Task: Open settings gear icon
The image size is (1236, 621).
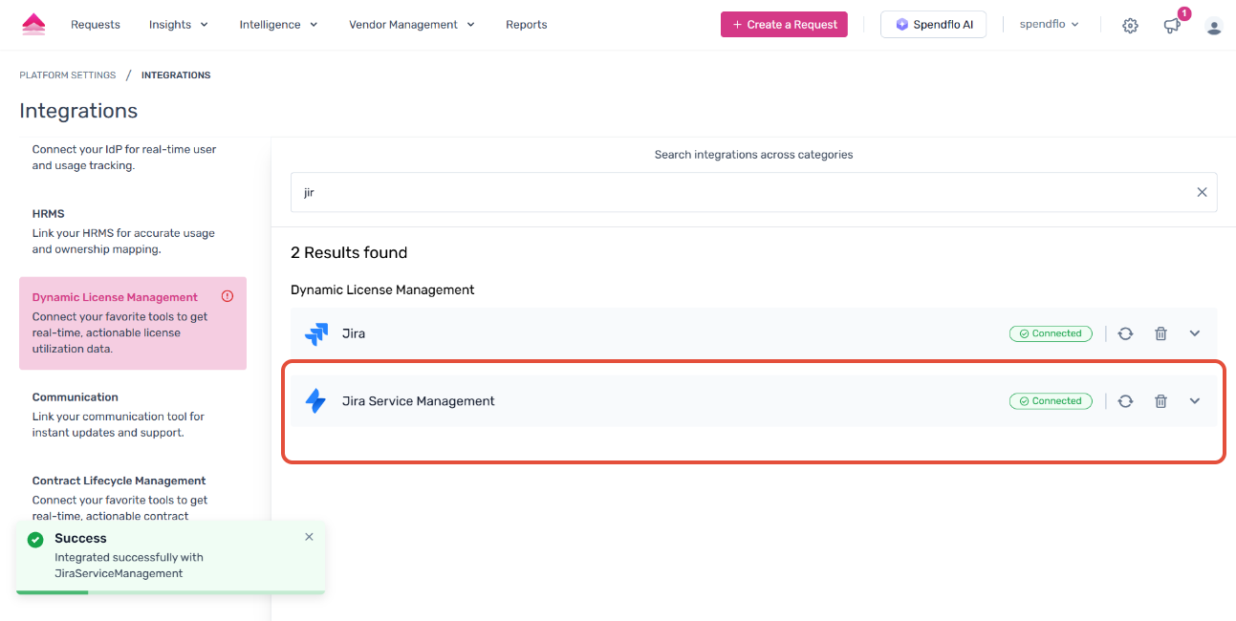Action: pos(1130,26)
